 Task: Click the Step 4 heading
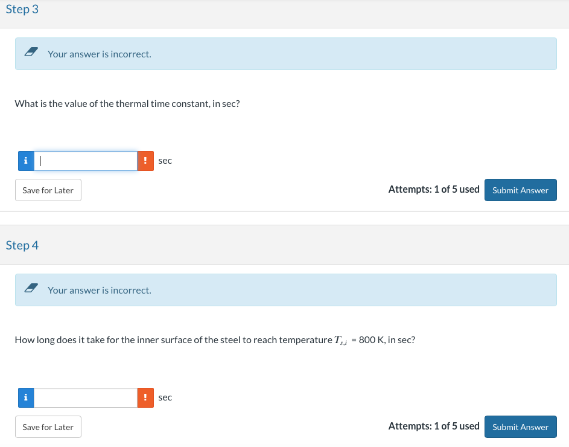pos(22,245)
